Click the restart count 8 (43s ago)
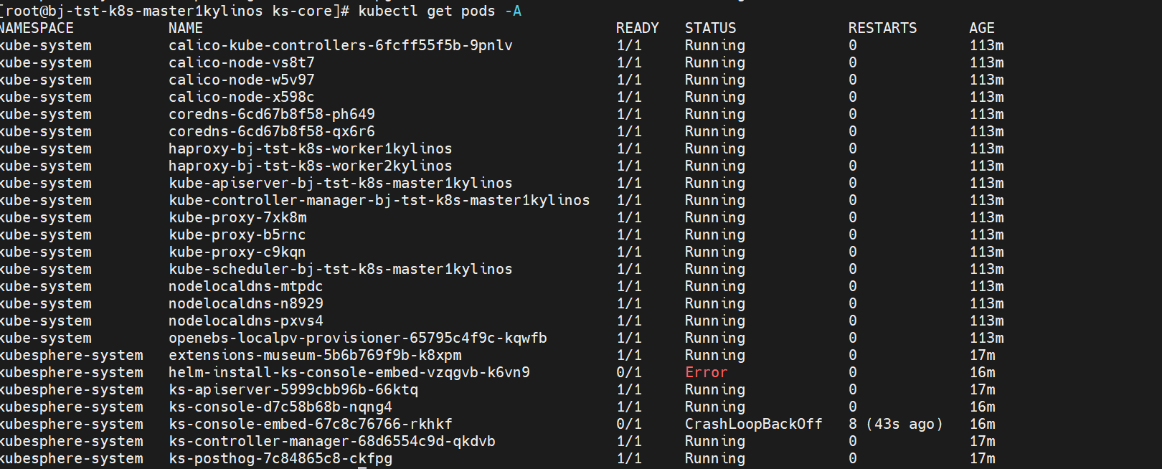The height and width of the screenshot is (469, 1162). (x=895, y=424)
